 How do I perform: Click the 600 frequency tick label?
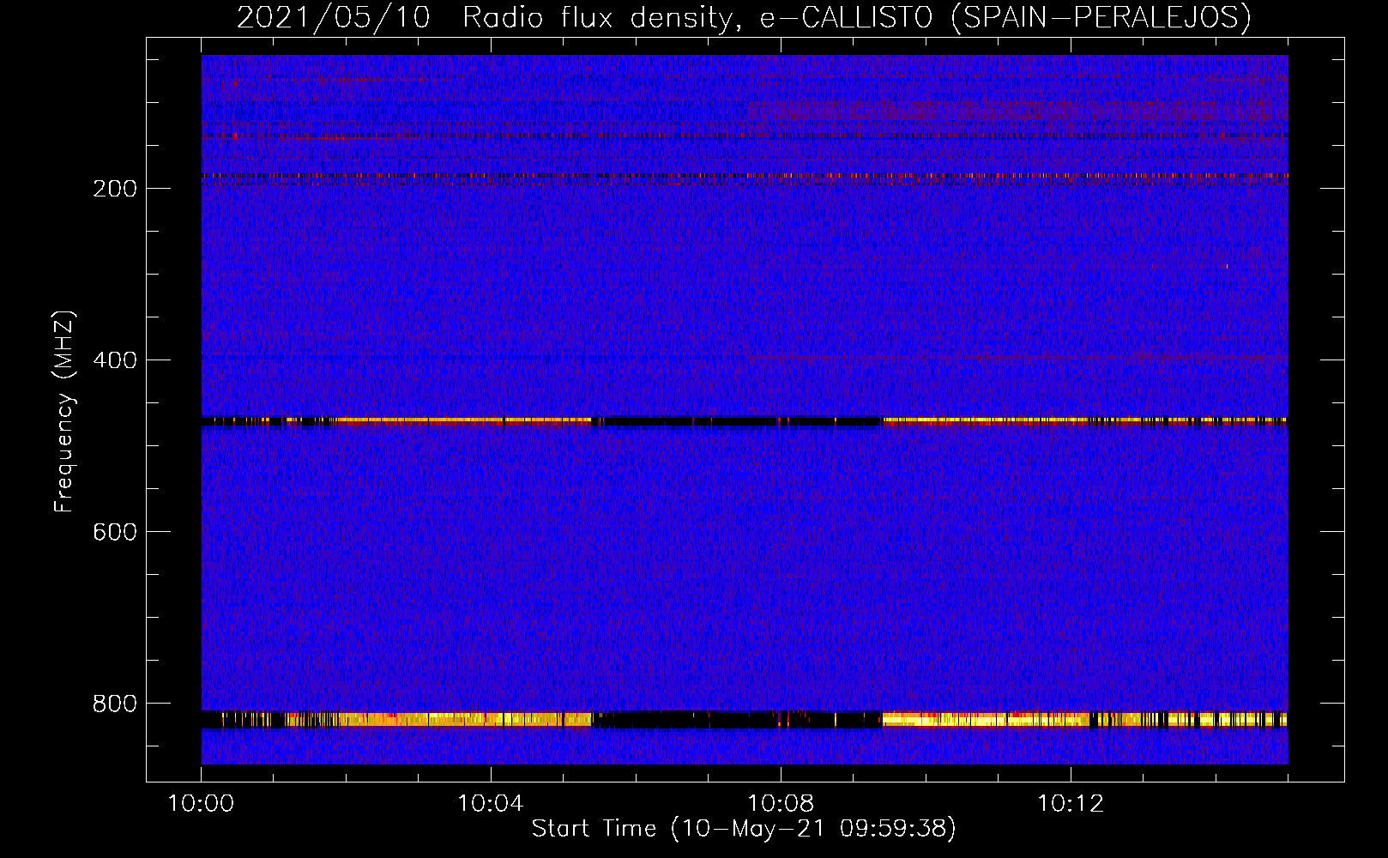pyautogui.click(x=115, y=531)
